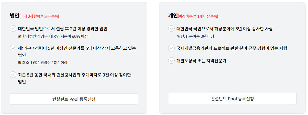
Task: Click check icon beside 해당분야에 5년 이상 종사한 사람
Action: [x=171, y=28]
